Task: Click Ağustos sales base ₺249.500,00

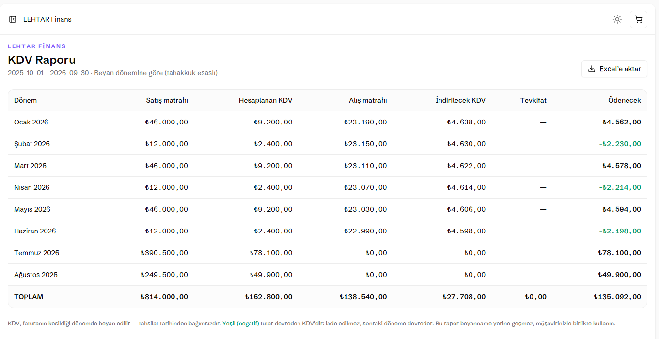Action: [165, 275]
